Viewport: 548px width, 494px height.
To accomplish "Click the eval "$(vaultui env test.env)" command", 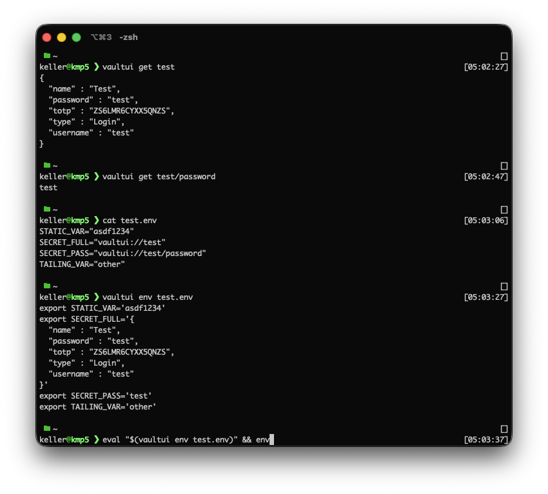I will click(170, 440).
